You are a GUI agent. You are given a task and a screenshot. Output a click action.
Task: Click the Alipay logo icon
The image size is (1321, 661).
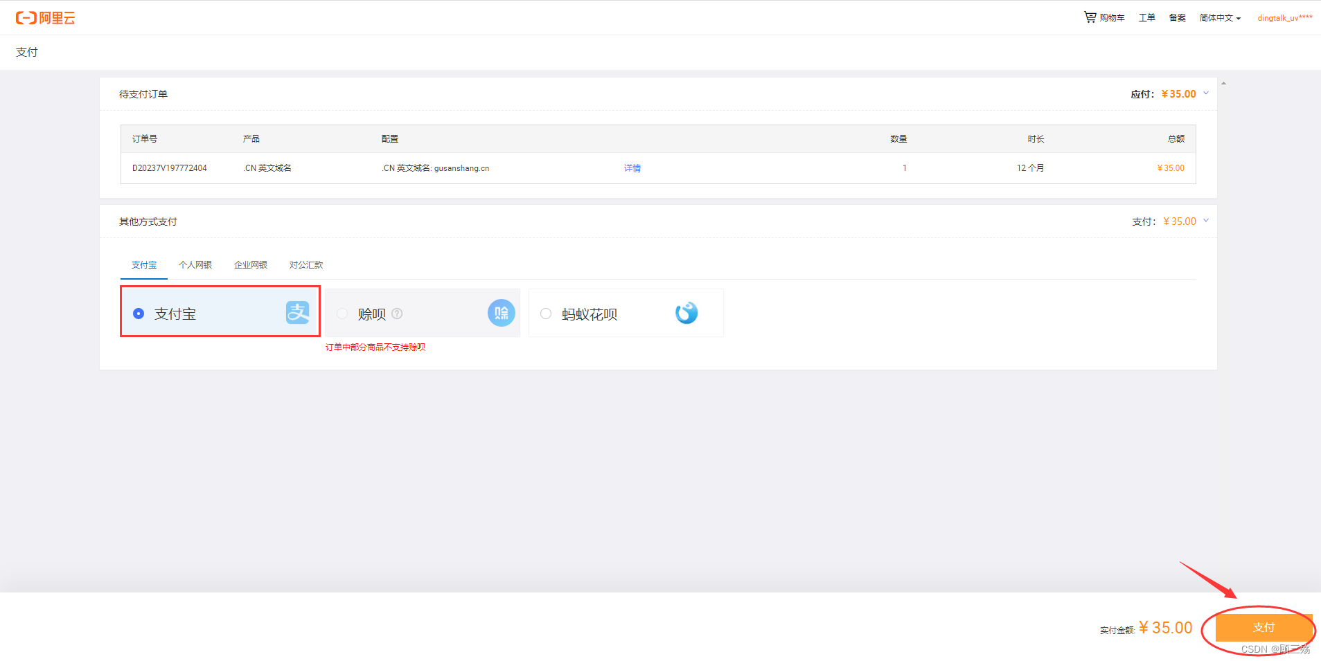pyautogui.click(x=298, y=313)
